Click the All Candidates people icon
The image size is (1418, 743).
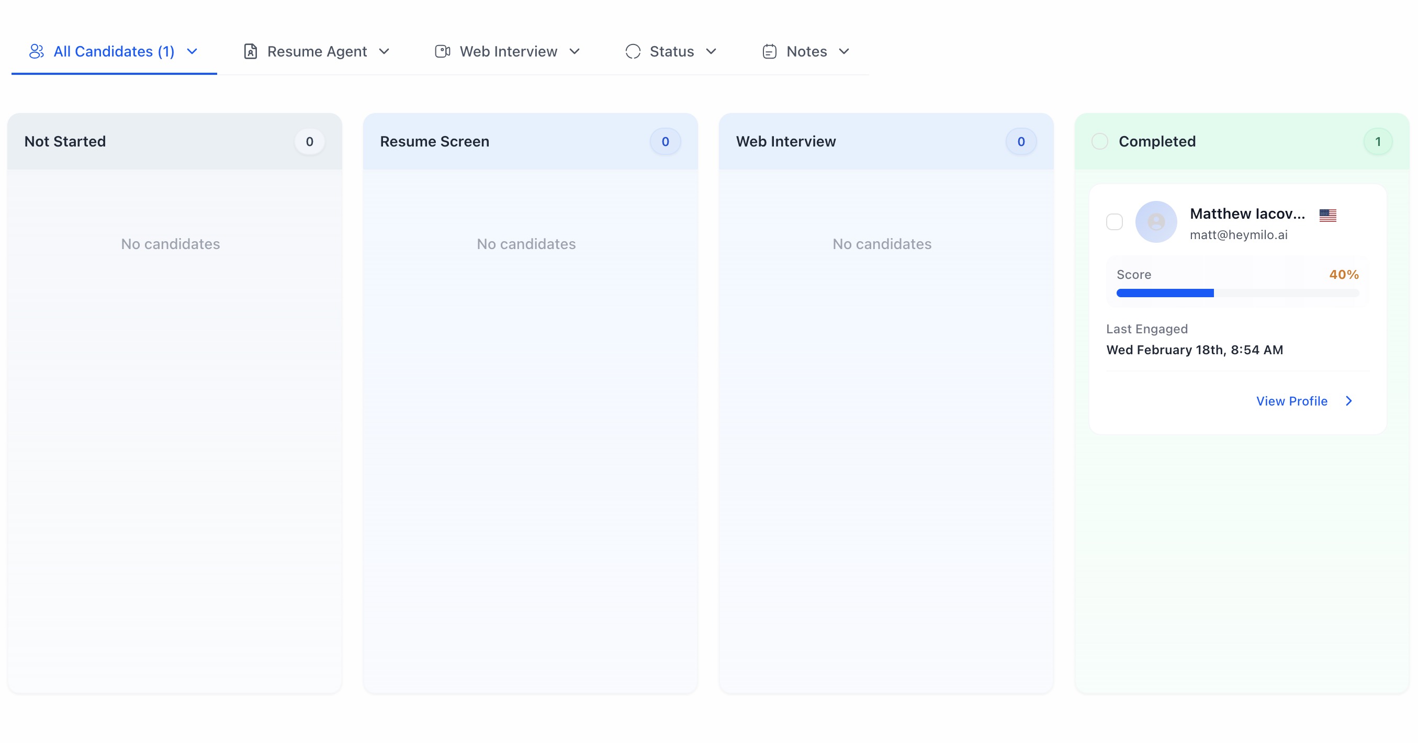point(36,51)
